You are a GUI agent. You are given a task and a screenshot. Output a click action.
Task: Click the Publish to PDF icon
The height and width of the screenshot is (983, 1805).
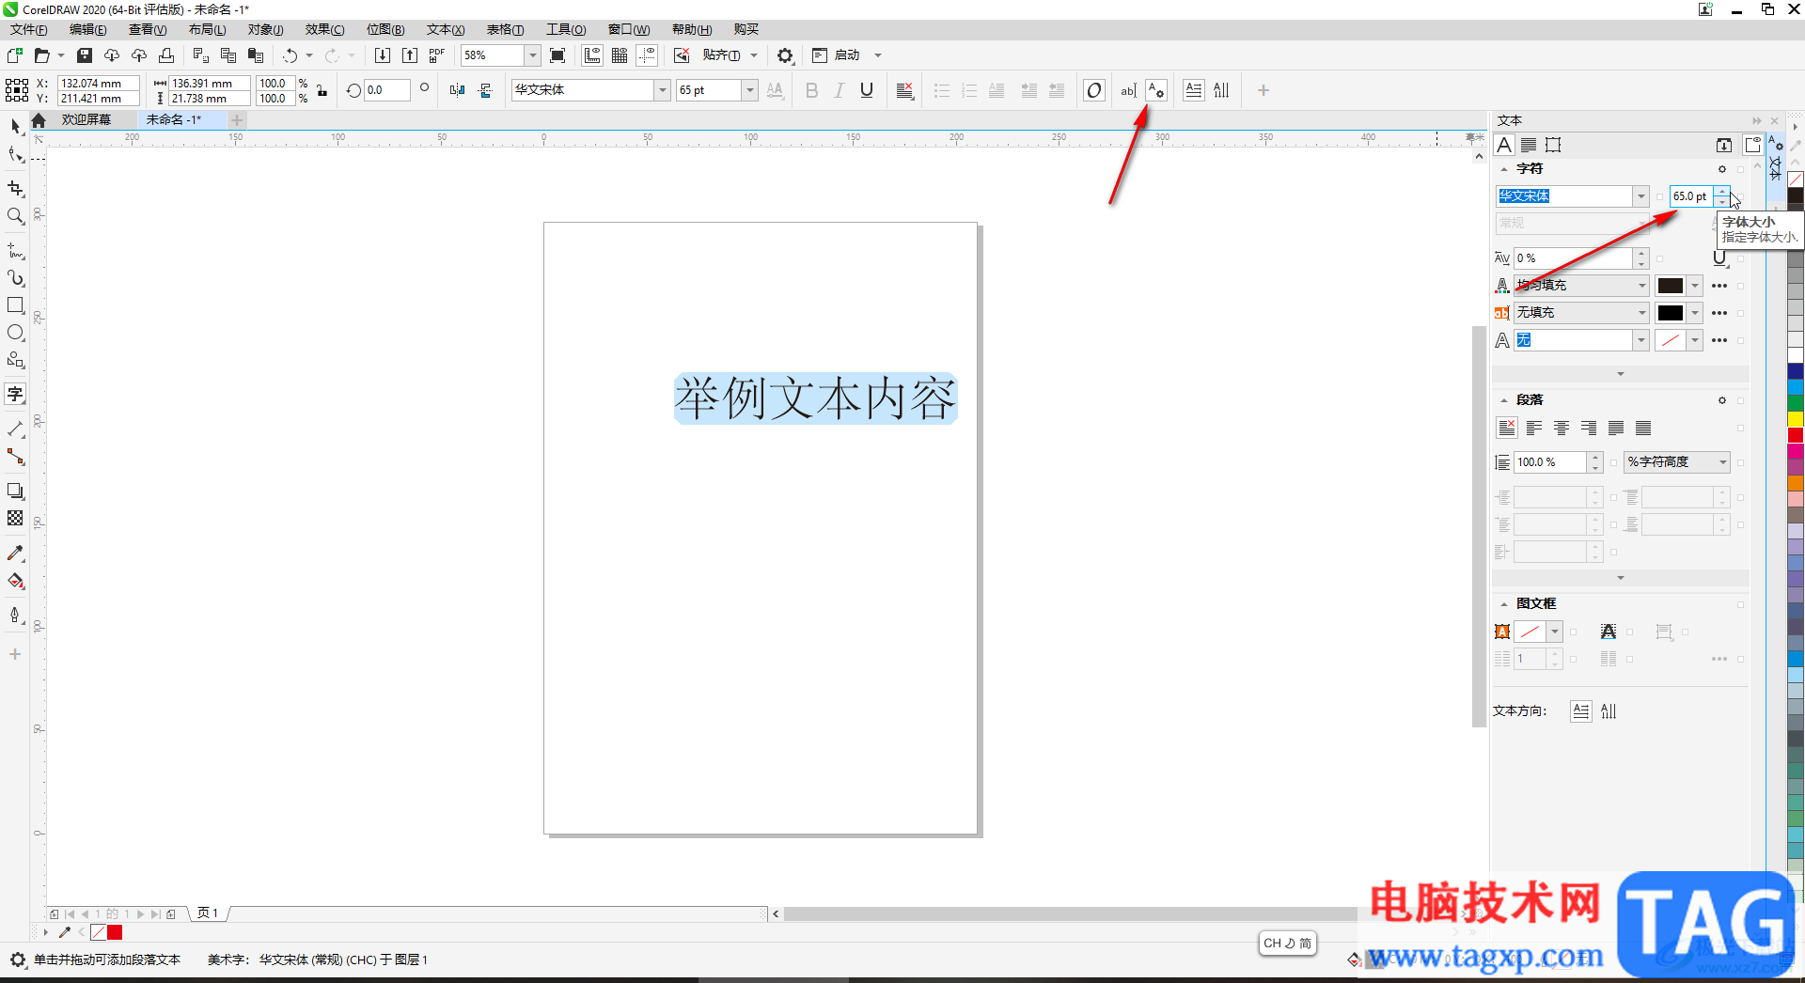click(x=436, y=55)
